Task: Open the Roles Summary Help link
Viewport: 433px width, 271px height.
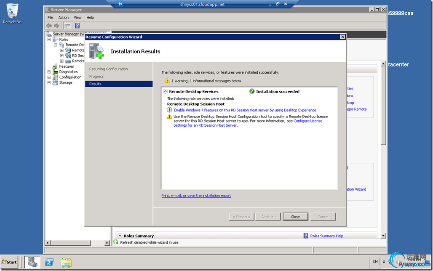Action: pyautogui.click(x=327, y=236)
